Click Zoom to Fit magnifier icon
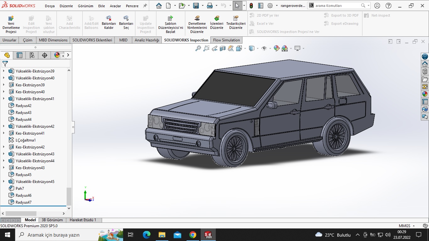The height and width of the screenshot is (241, 429). [198, 48]
